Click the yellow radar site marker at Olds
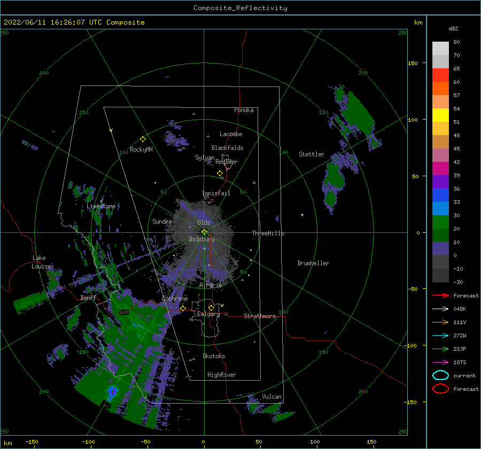Screen dimensions: 481x449 [x=204, y=232]
